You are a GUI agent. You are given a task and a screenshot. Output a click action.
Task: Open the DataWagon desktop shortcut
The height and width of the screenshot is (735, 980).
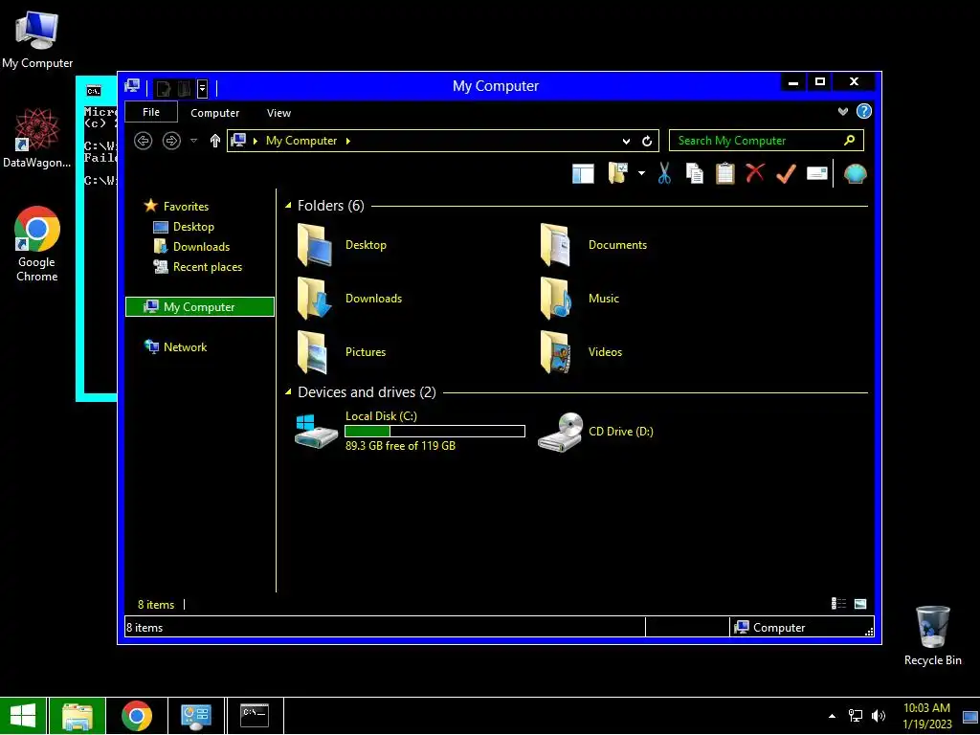37,138
